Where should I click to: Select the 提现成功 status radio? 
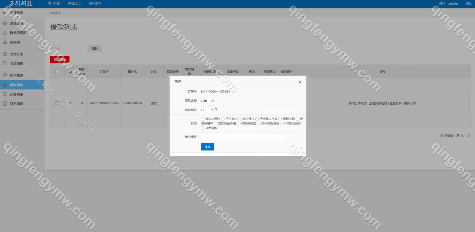tap(280, 119)
